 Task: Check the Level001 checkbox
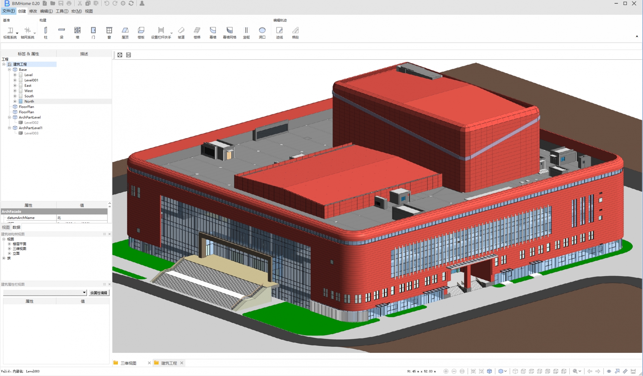tap(21, 80)
